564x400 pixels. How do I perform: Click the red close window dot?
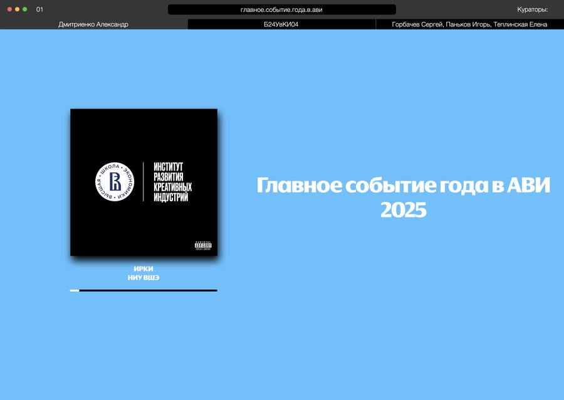click(9, 9)
